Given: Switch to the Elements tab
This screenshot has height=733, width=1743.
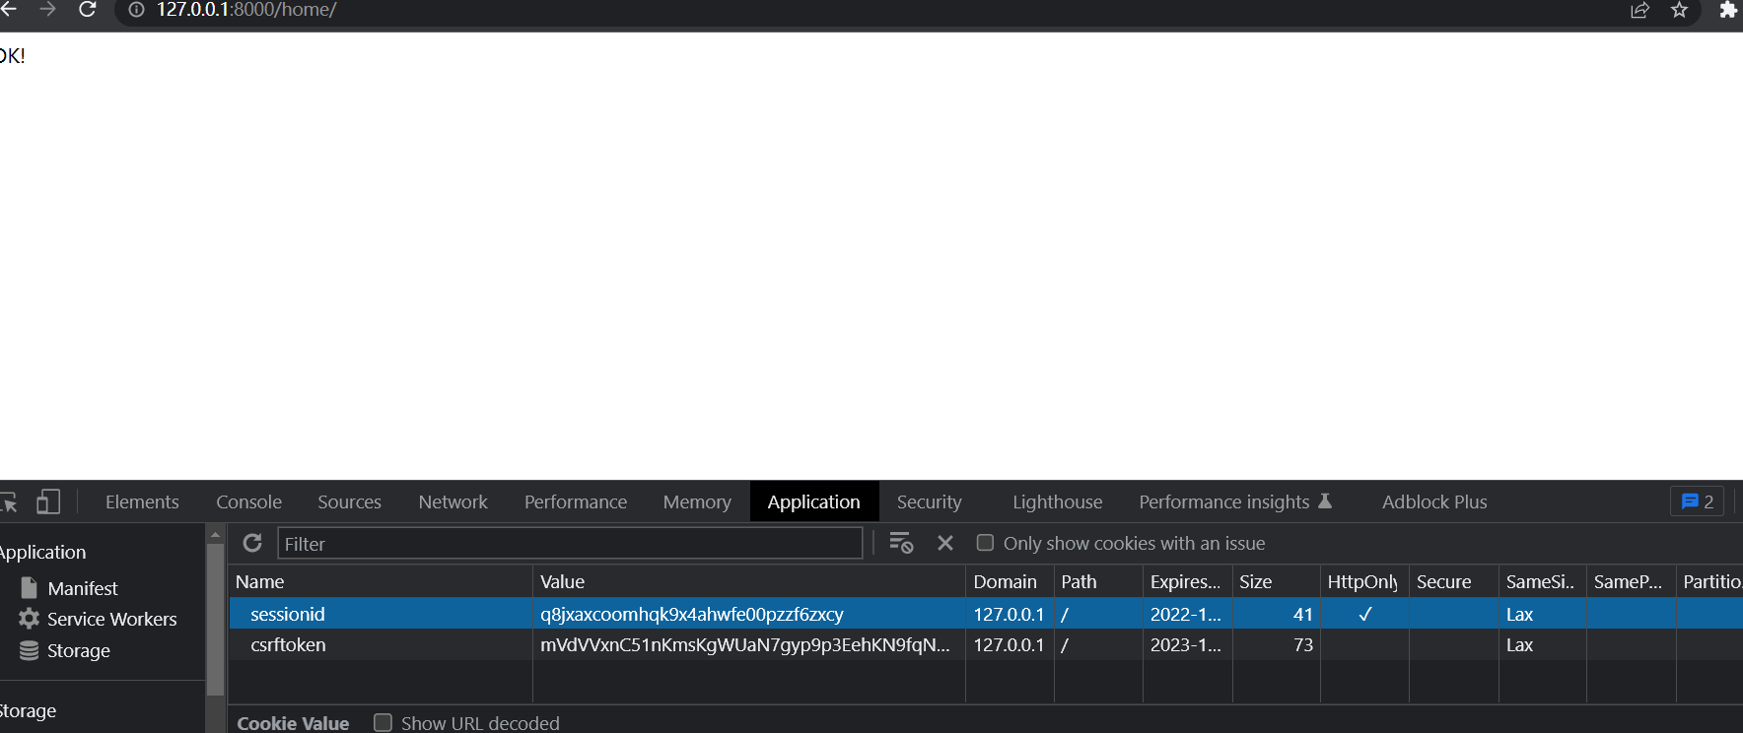Looking at the screenshot, I should click(142, 501).
